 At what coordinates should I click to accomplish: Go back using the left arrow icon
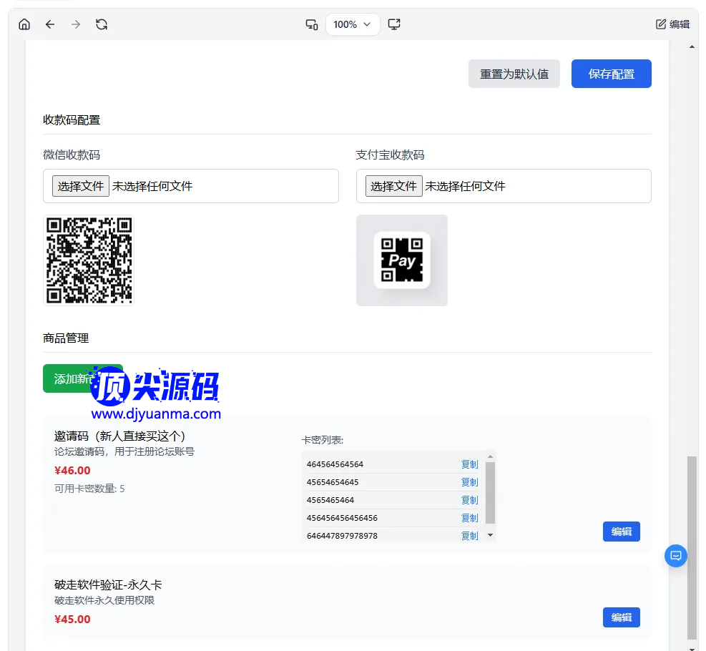(x=50, y=24)
